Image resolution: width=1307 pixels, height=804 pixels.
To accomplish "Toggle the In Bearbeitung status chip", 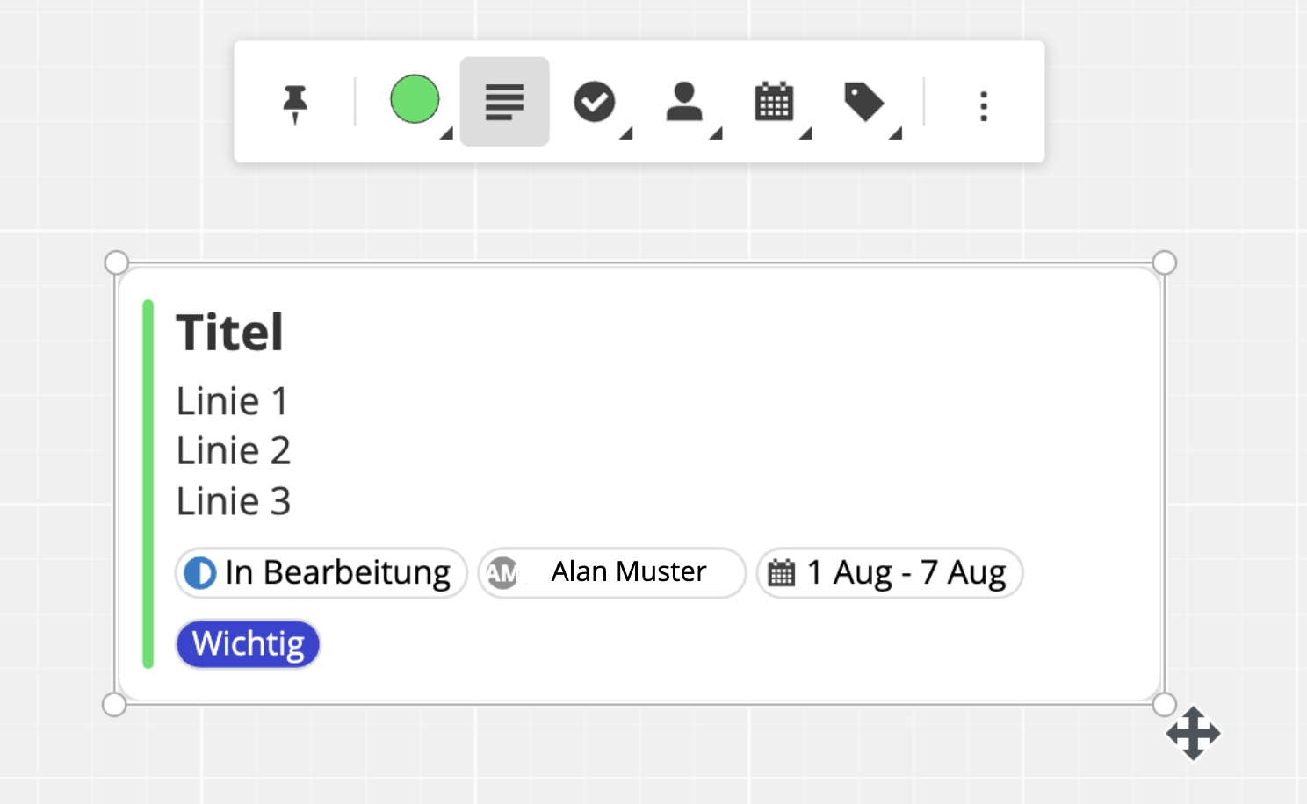I will 321,572.
